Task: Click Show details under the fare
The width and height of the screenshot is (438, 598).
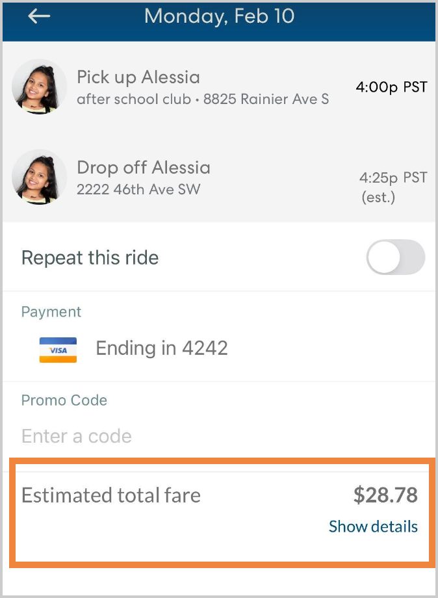Action: (x=373, y=526)
